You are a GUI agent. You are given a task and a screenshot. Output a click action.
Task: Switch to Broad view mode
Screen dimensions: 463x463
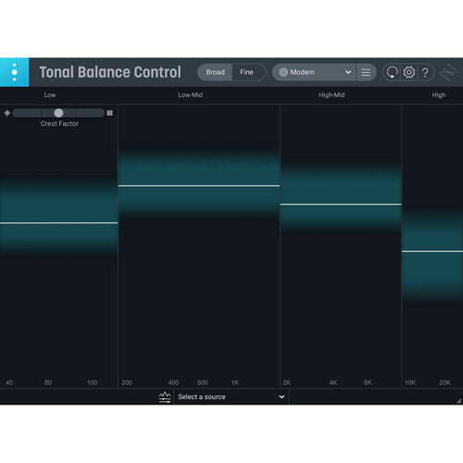tap(215, 72)
